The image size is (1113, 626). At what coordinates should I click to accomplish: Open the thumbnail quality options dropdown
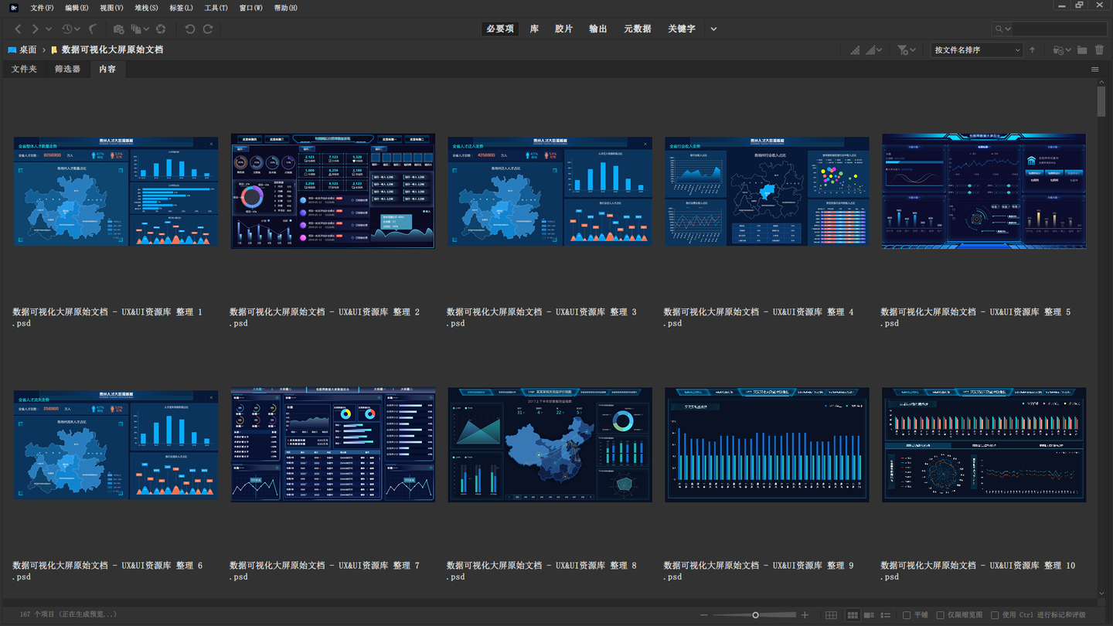click(x=874, y=49)
